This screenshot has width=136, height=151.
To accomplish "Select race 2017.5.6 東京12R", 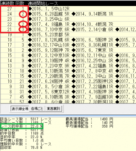I will (49, 92).
